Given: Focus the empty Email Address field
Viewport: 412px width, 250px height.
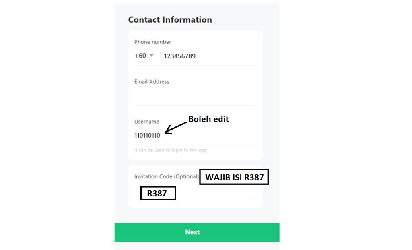Looking at the screenshot, I should pos(195,97).
